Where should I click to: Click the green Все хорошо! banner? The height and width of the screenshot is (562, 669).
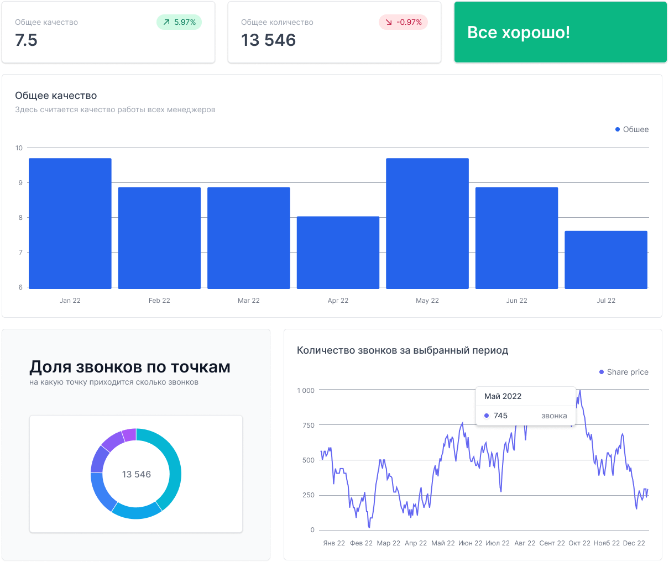coord(561,32)
